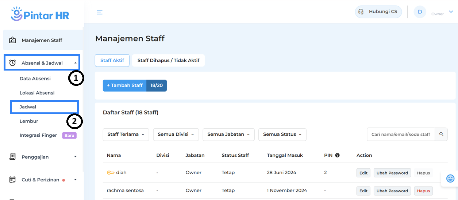Click the PIN help question icon
This screenshot has width=458, height=200.
(x=337, y=155)
